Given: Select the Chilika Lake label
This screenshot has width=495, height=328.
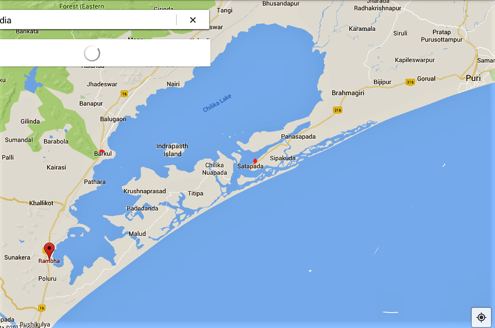Looking at the screenshot, I should pyautogui.click(x=217, y=103).
